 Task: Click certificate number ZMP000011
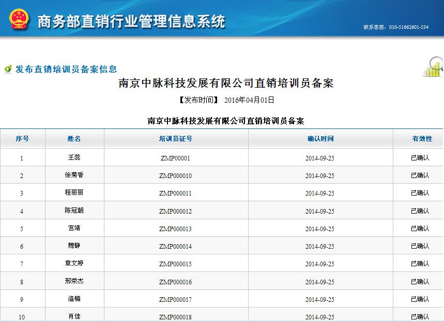(175, 194)
